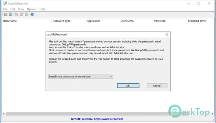Open the Options menu
This screenshot has height=123, width=216.
coord(32,9)
